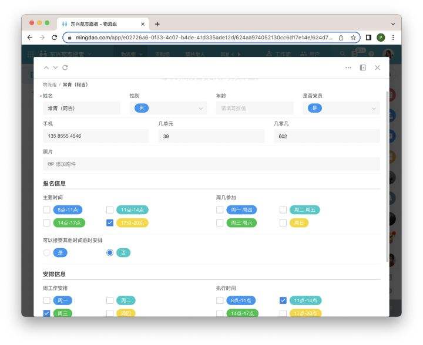423x345 pixels.
Task: Check the 周日 checkbox under 周几参加
Action: [283, 223]
